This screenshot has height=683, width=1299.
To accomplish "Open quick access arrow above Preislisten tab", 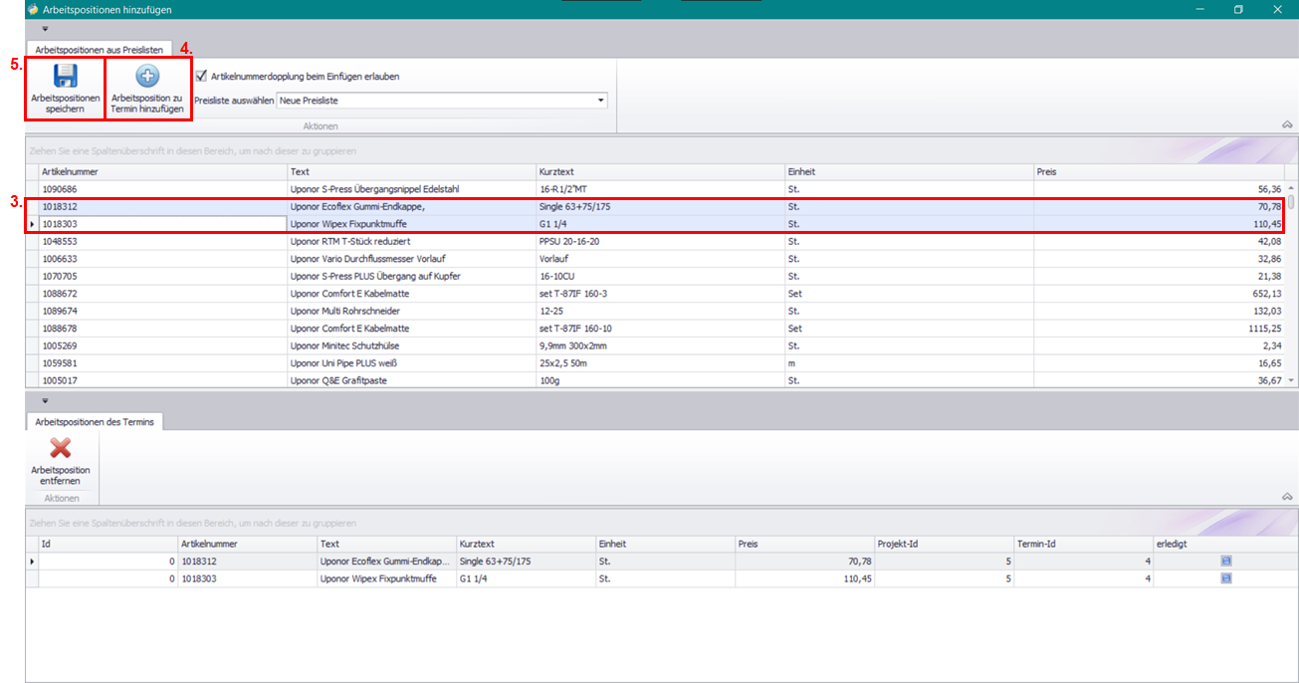I will pos(45,29).
